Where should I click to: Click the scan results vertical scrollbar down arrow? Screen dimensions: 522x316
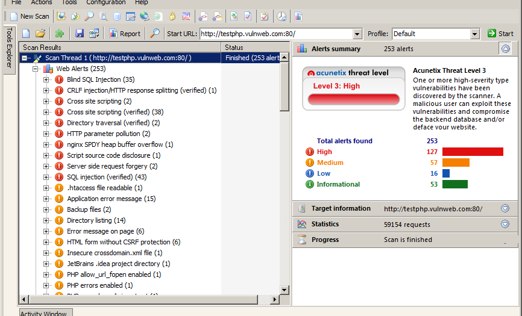coord(285,290)
